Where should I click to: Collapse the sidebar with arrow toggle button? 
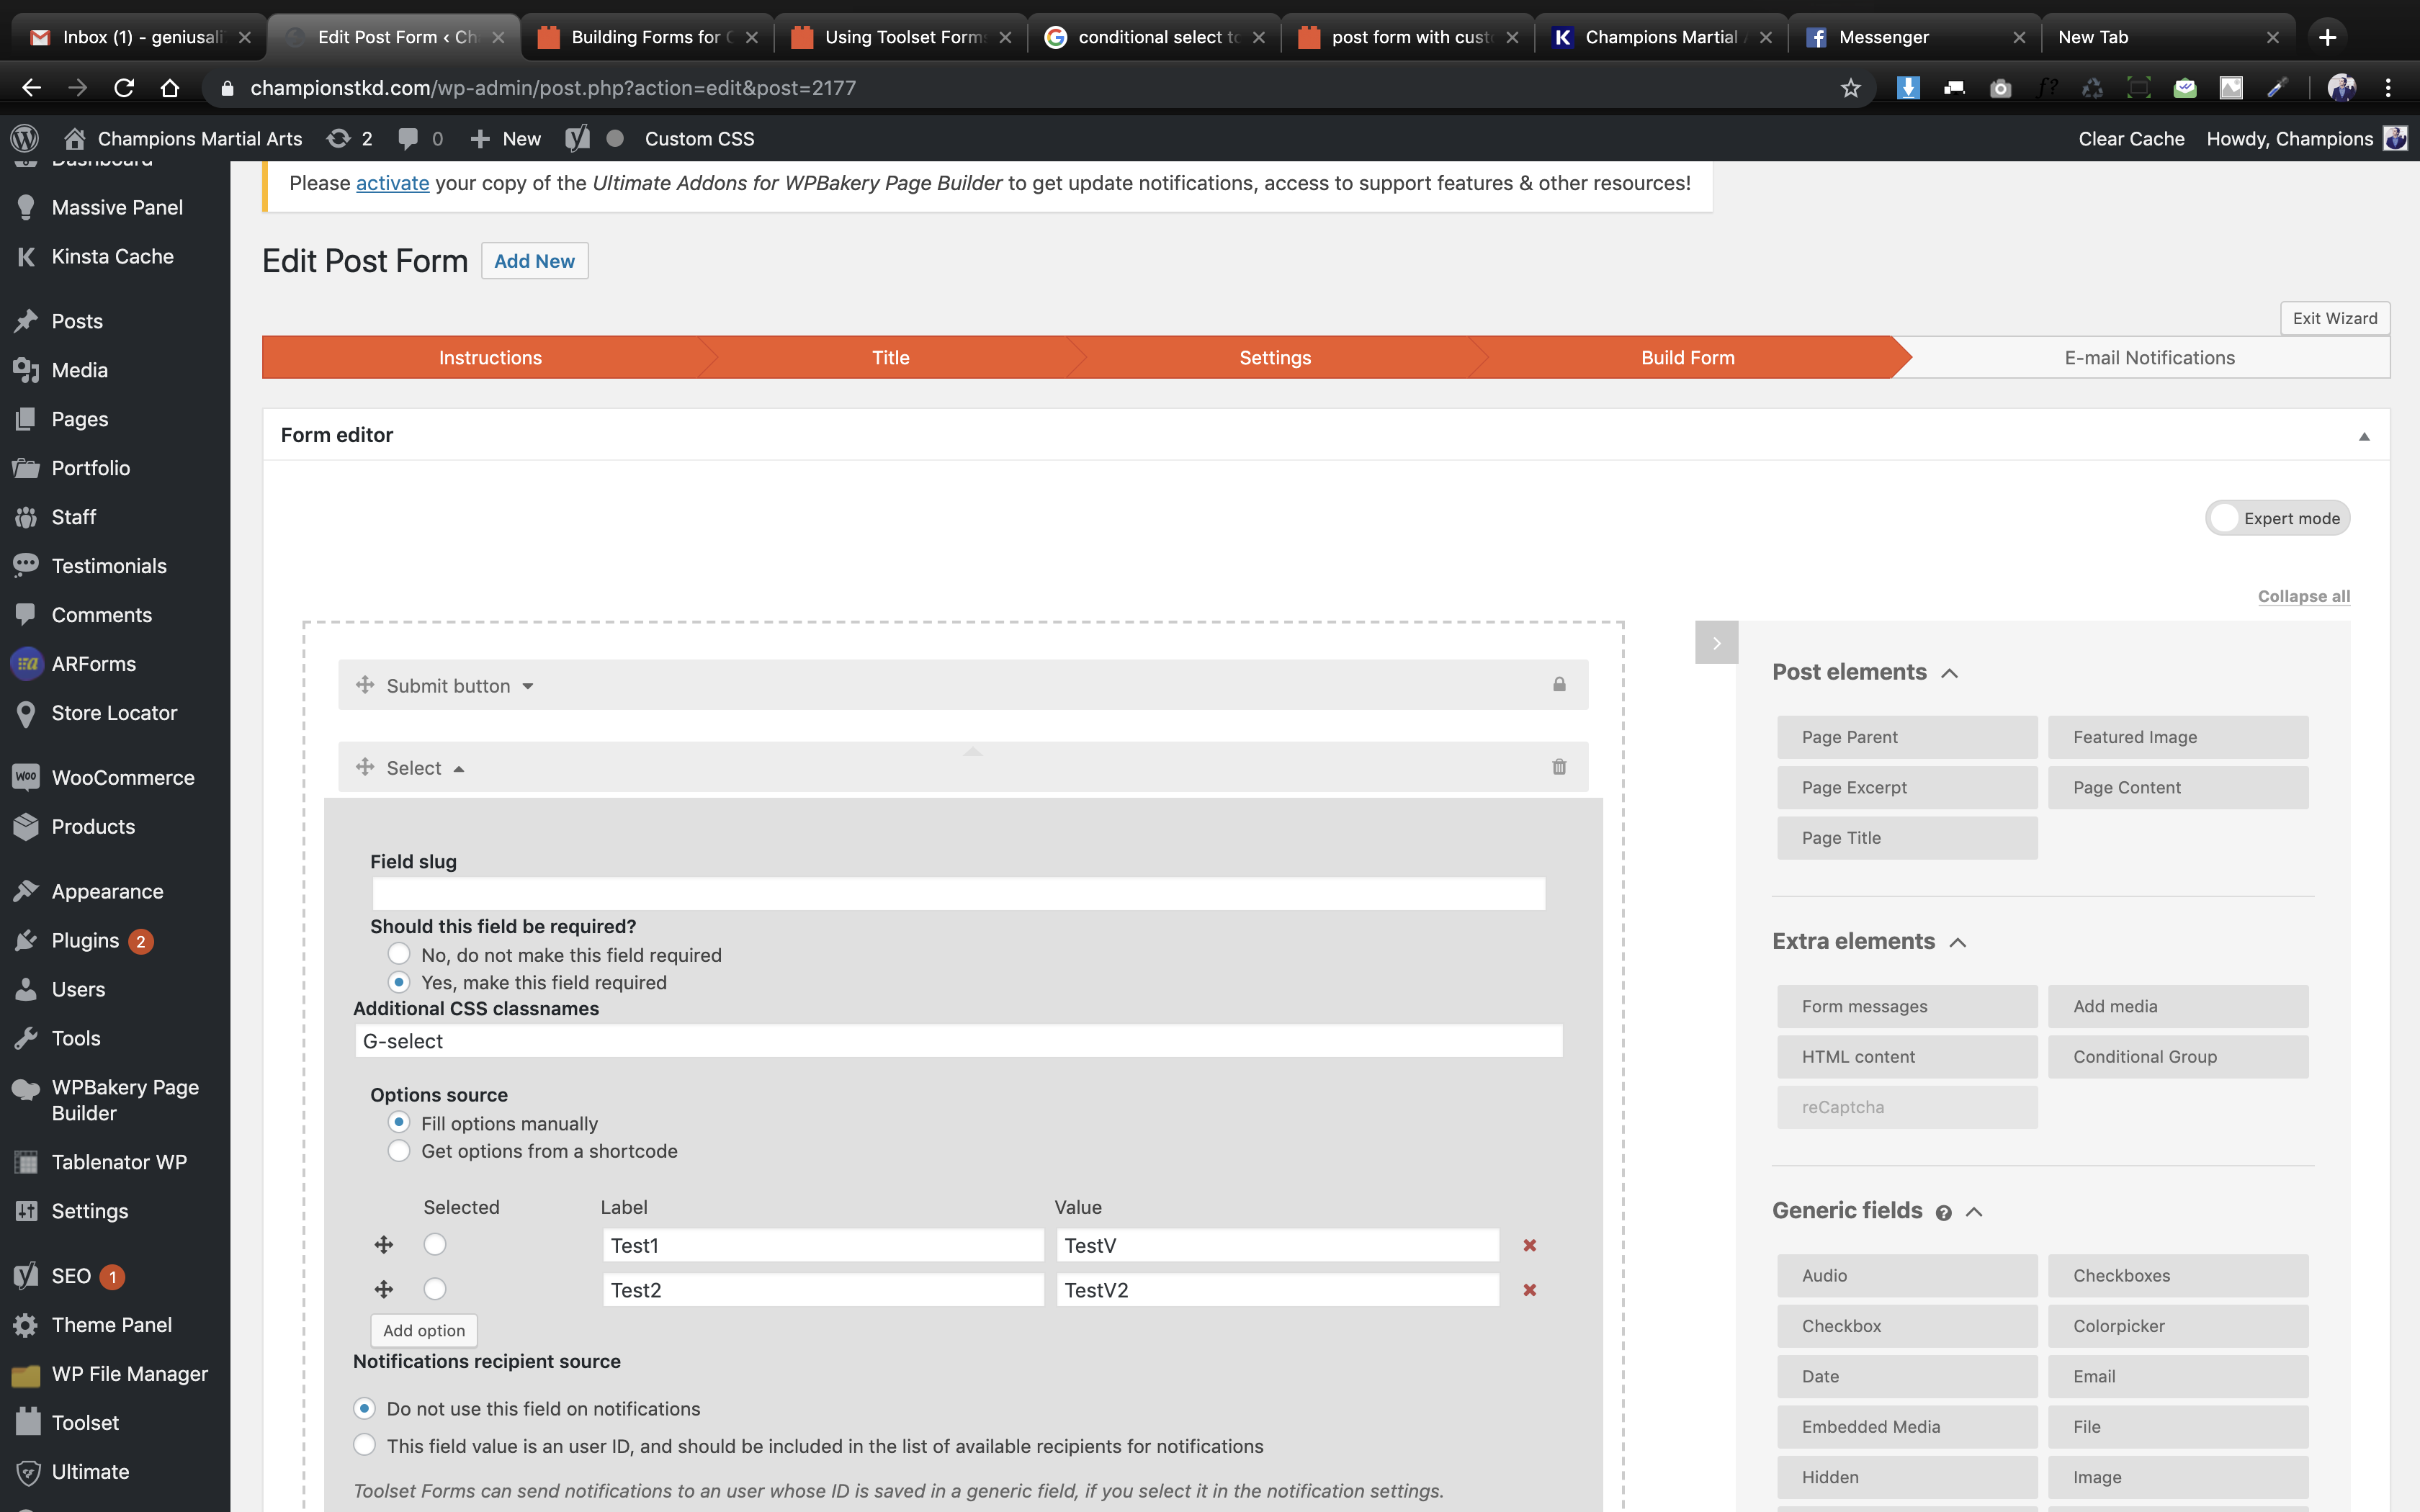coord(1716,642)
